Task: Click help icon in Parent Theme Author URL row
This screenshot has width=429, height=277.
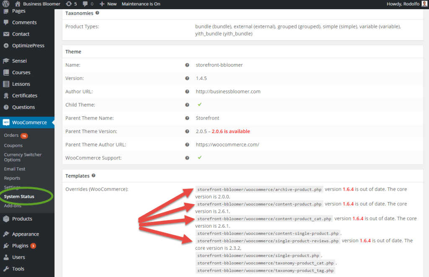Action: coord(187,144)
